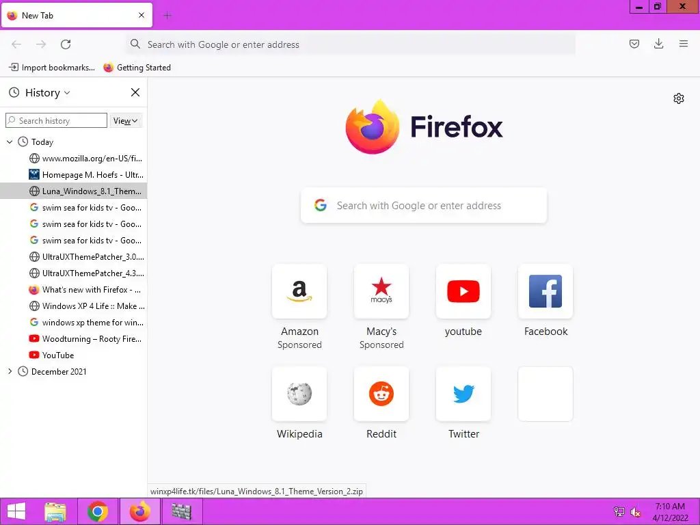Close the History sidebar
The image size is (700, 525).
point(135,92)
